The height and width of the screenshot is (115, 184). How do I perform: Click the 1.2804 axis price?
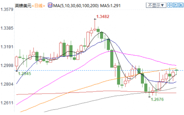tap(7, 84)
